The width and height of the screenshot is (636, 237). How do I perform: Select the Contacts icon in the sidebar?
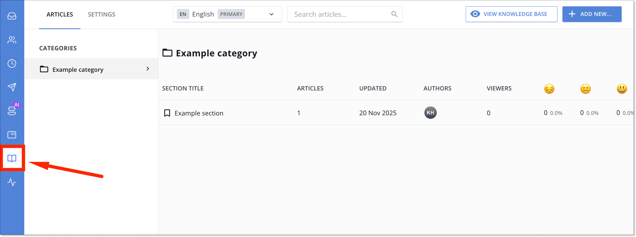(12, 40)
